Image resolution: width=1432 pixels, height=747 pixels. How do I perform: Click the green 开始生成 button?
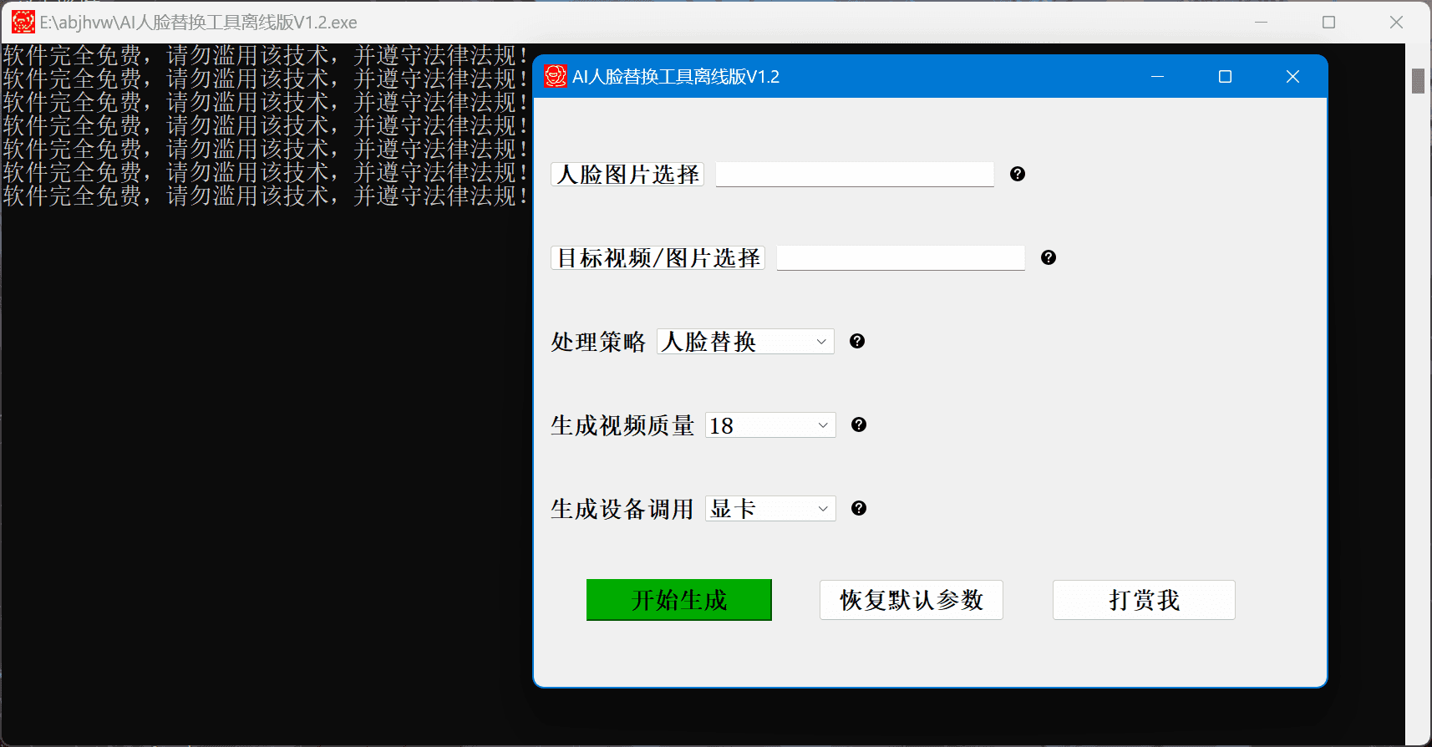[x=678, y=600]
